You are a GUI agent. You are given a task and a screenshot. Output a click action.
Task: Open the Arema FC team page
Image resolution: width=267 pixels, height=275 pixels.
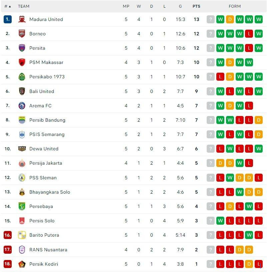point(40,105)
